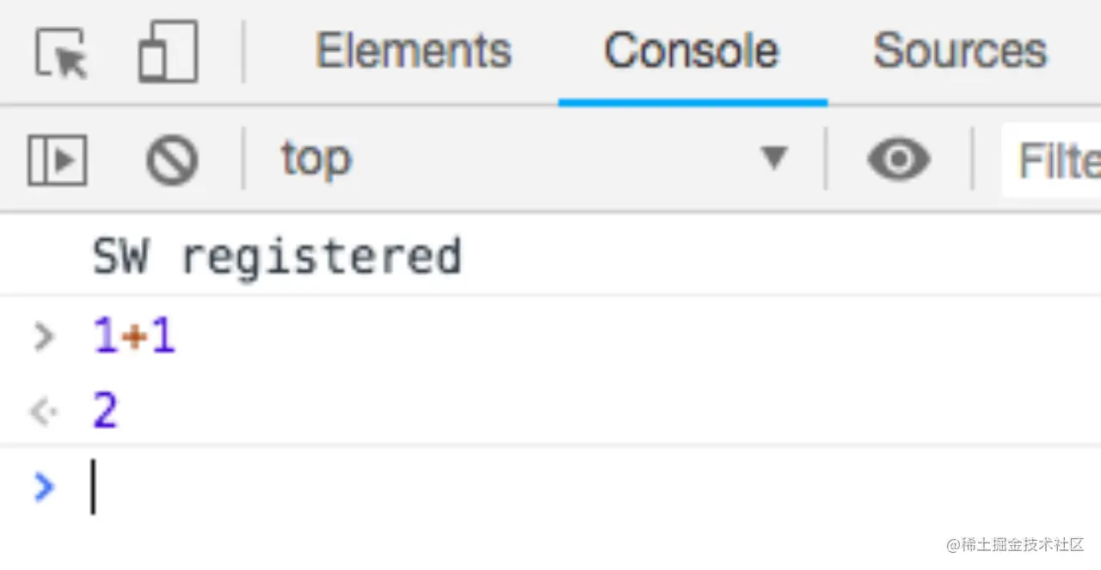Focus the console prompt input line

tap(594, 487)
